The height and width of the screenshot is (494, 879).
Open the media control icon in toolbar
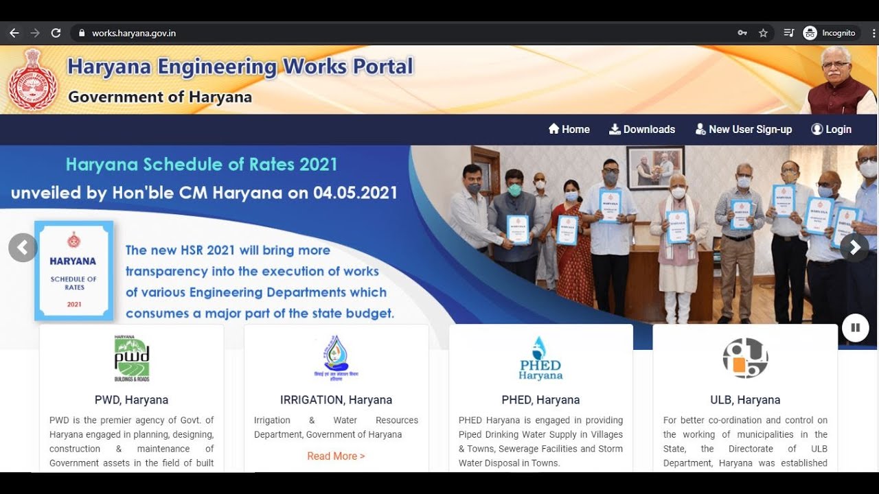789,33
